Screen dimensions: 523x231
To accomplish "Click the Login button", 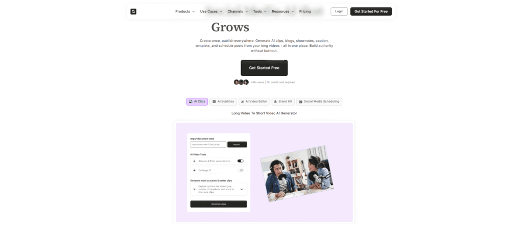I will [339, 11].
